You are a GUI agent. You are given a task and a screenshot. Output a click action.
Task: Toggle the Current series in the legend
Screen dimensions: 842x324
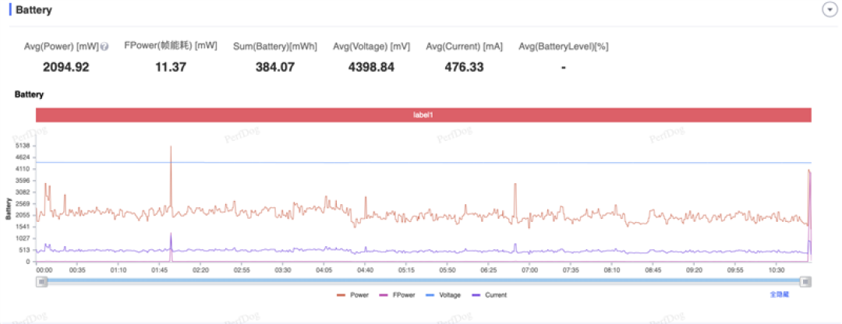click(x=489, y=295)
